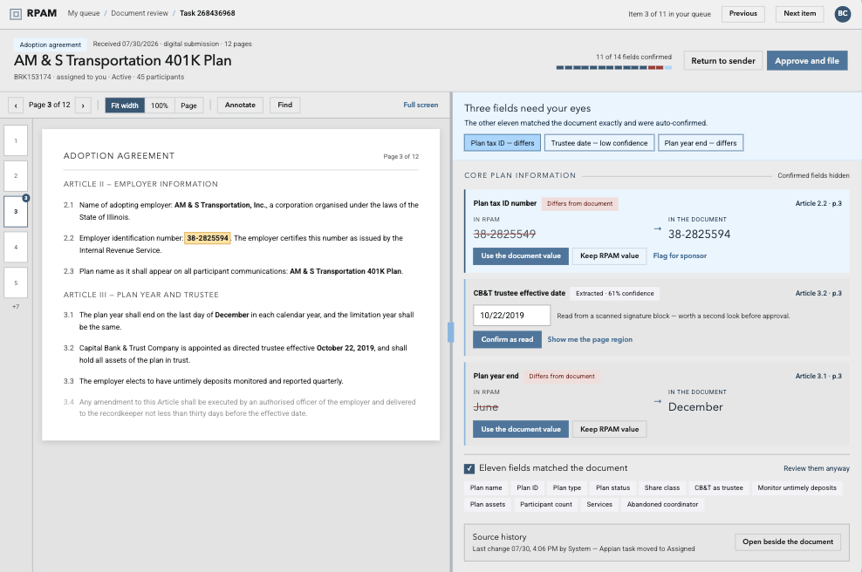The image size is (862, 572).
Task: Select page 4 thumbnail
Action: [x=16, y=247]
